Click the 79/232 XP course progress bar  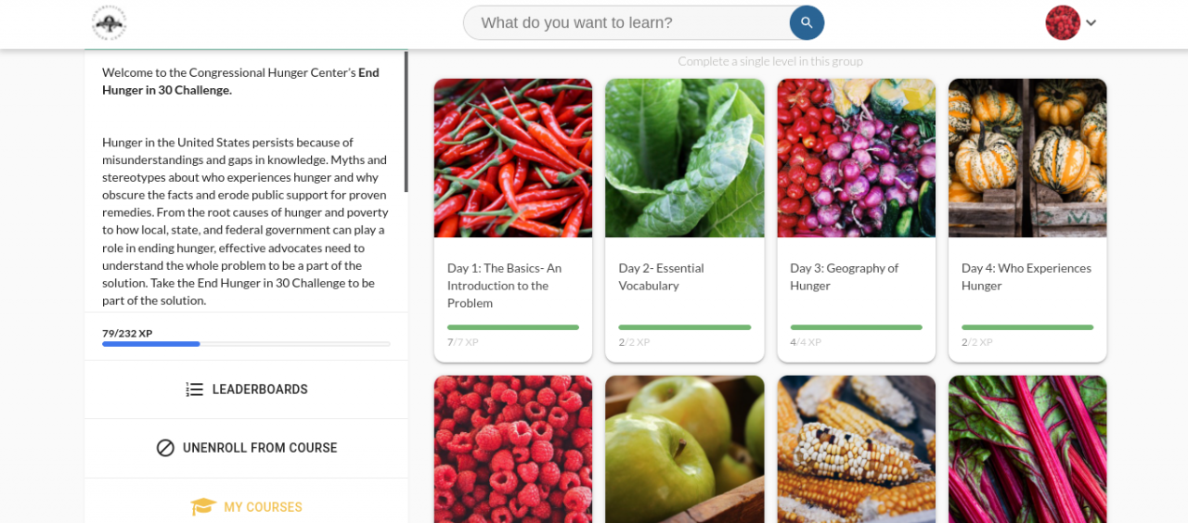coord(246,344)
